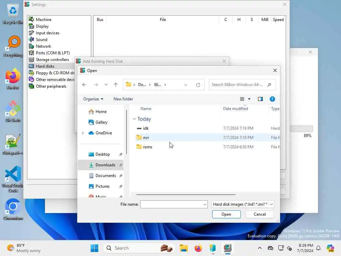Show hidden system tray icons
341x256 pixels.
pos(260,248)
